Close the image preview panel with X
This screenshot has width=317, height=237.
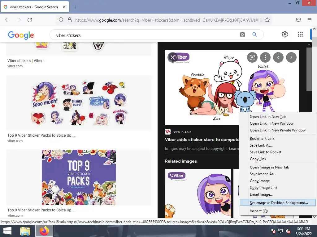click(x=173, y=57)
